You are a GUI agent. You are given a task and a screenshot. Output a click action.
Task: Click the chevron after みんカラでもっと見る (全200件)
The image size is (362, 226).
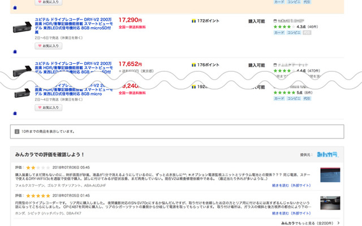coord(338,223)
